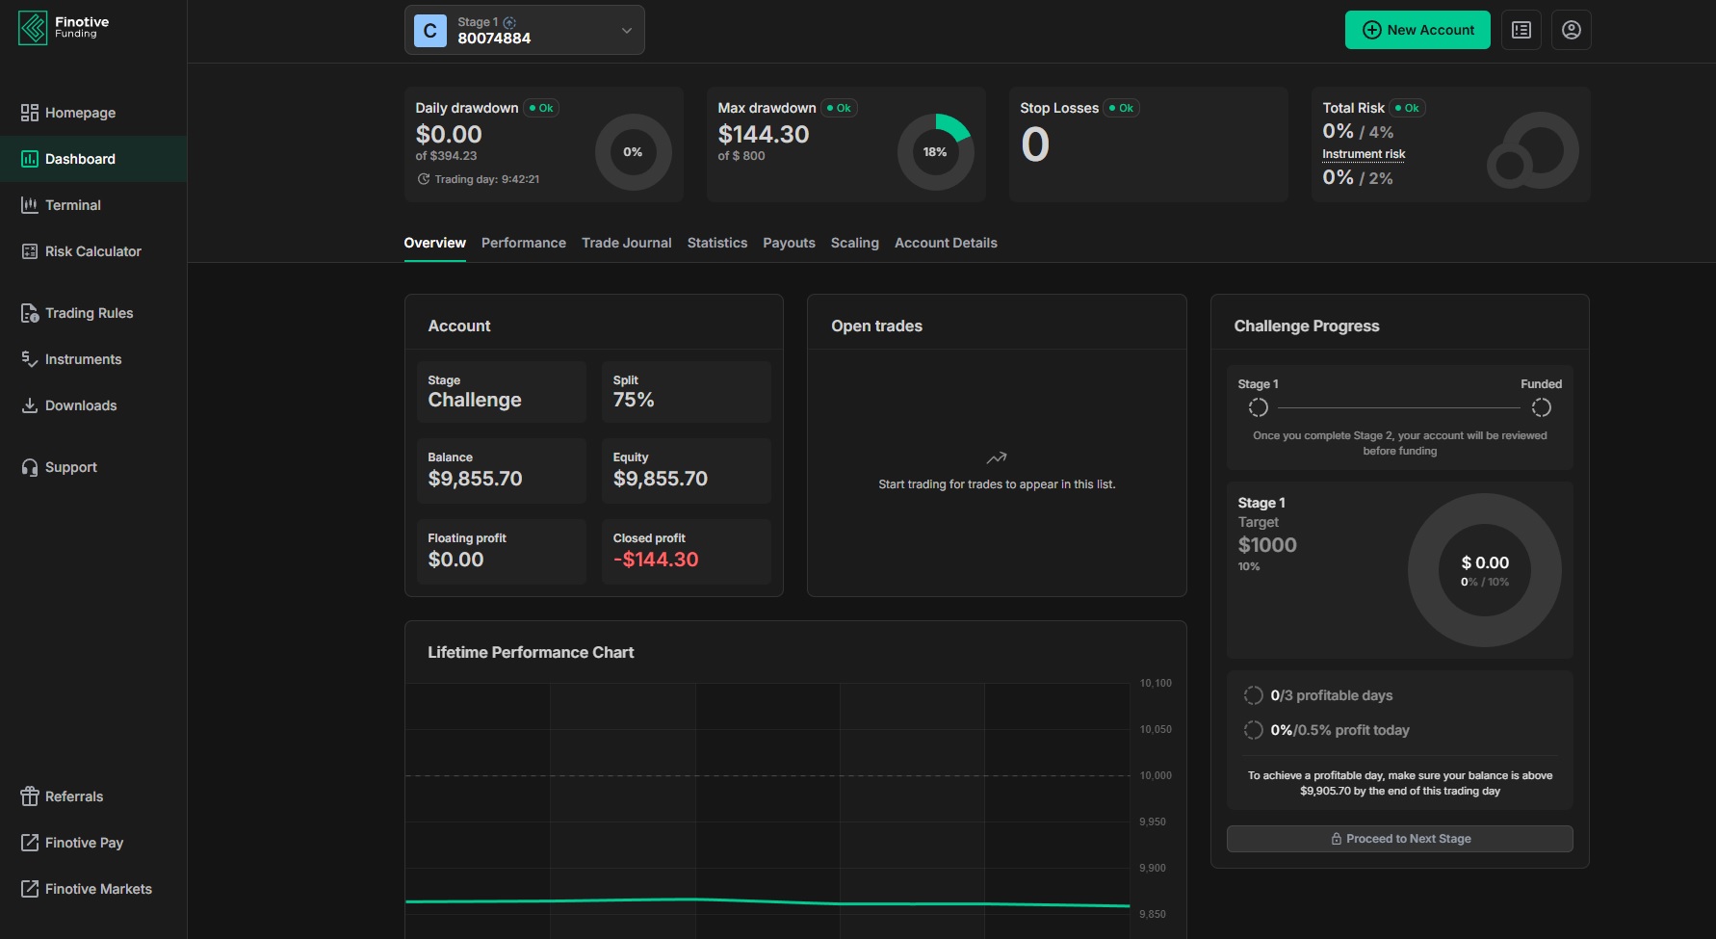Click the Finotive Funding logo
The width and height of the screenshot is (1716, 939).
tap(64, 28)
